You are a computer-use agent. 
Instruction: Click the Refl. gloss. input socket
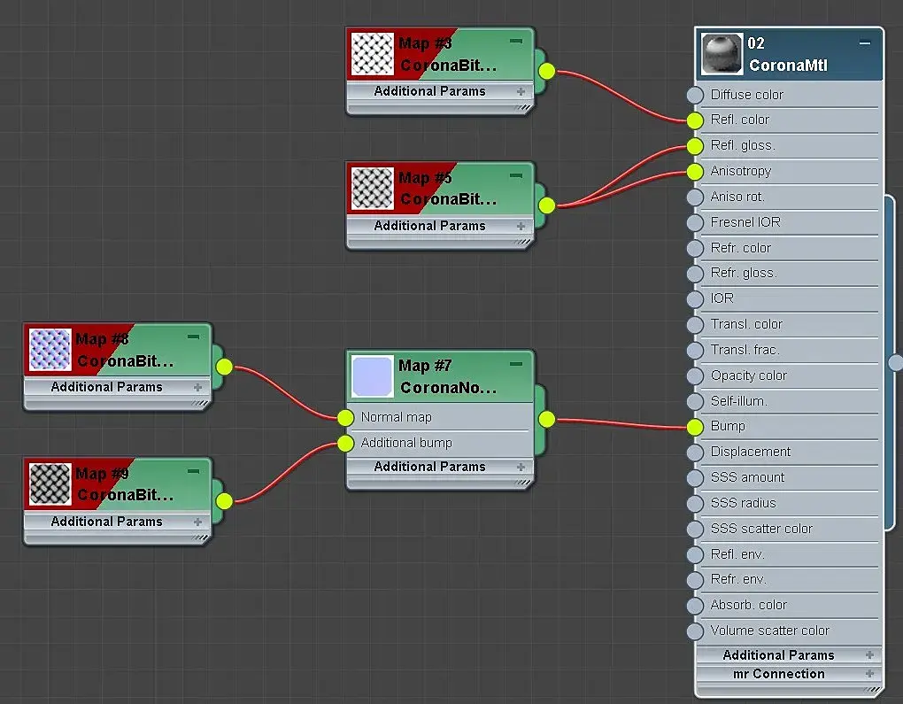(695, 146)
